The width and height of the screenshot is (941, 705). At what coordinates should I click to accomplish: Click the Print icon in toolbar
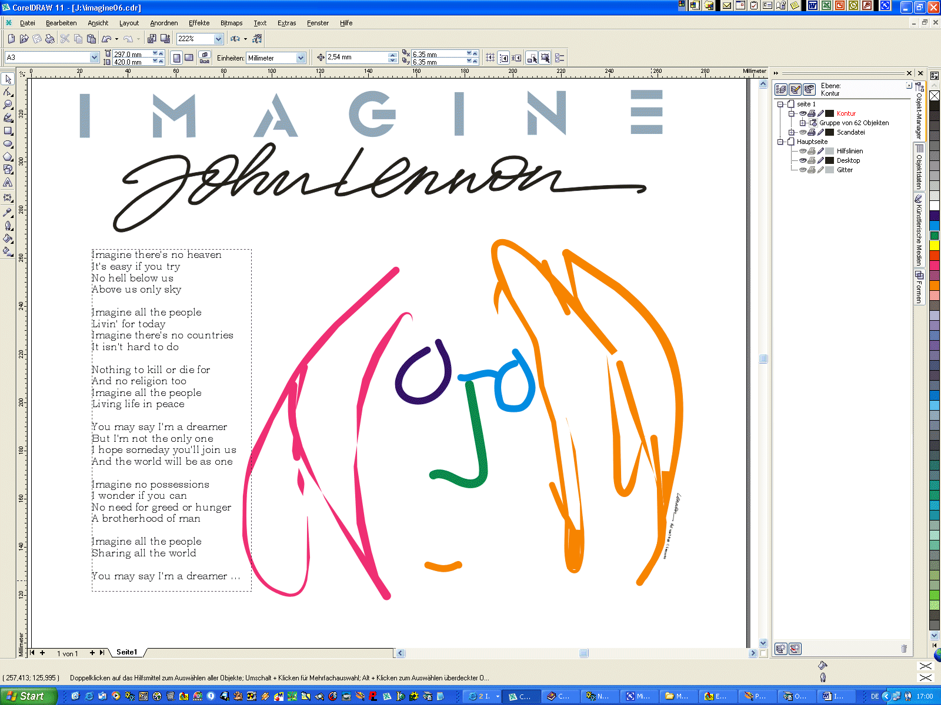(x=50, y=39)
